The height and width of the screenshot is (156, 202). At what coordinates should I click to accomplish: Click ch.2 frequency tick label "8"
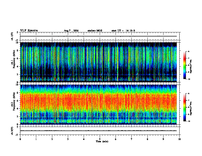(18, 93)
